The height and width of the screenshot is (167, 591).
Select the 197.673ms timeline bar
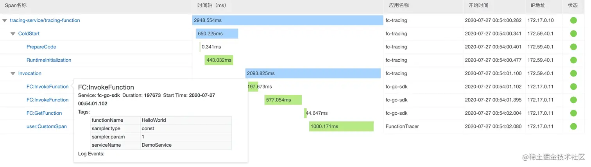tap(253, 87)
